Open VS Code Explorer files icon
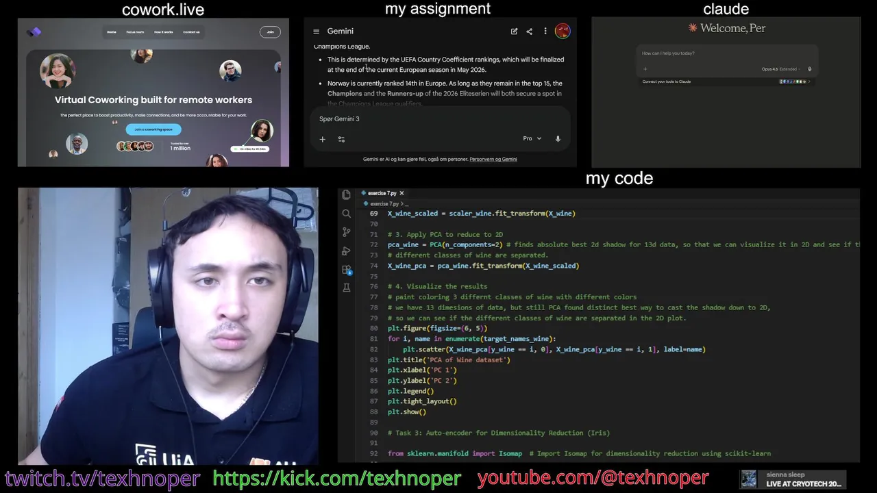 coord(347,194)
